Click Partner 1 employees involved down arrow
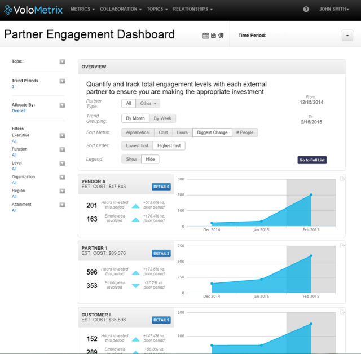 [x=135, y=286]
